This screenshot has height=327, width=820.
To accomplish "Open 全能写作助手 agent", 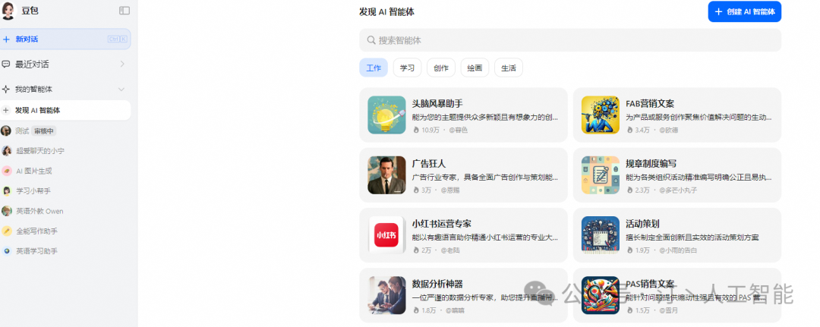I will pyautogui.click(x=36, y=231).
